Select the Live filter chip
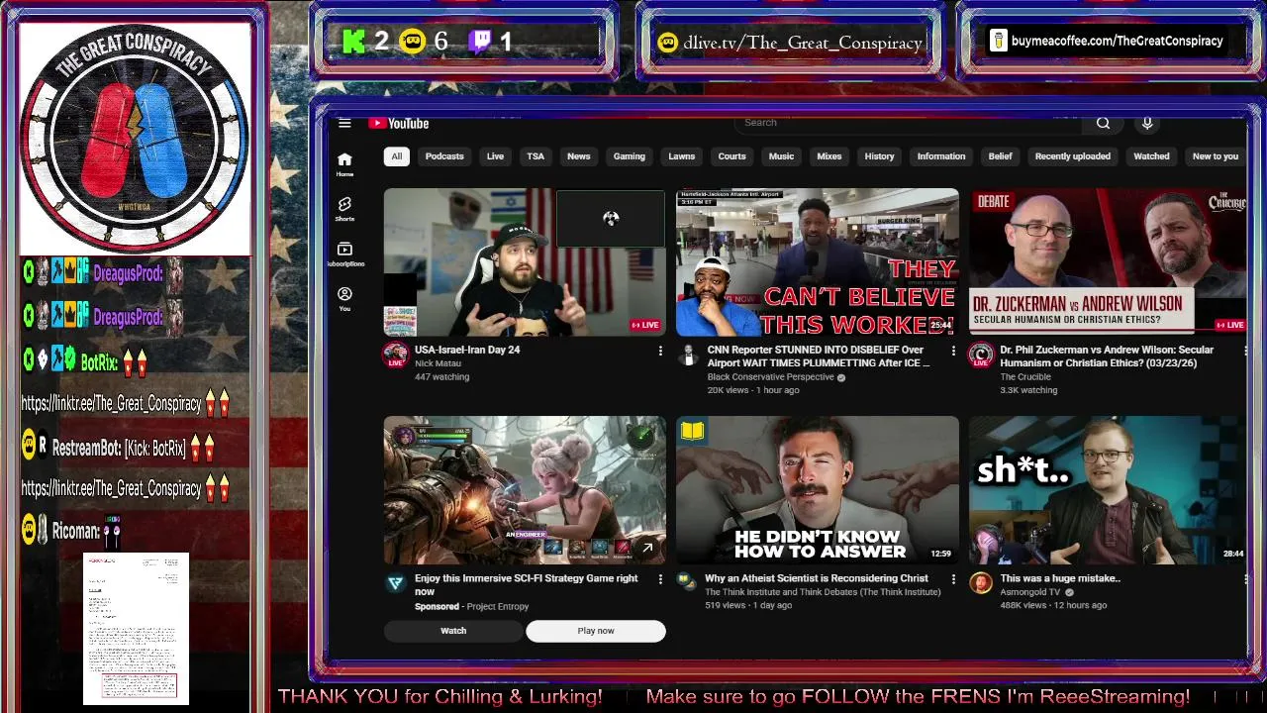 click(495, 156)
